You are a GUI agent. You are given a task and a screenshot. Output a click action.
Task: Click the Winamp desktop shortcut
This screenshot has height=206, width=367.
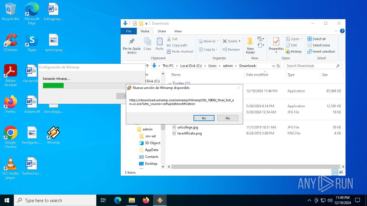click(53, 135)
